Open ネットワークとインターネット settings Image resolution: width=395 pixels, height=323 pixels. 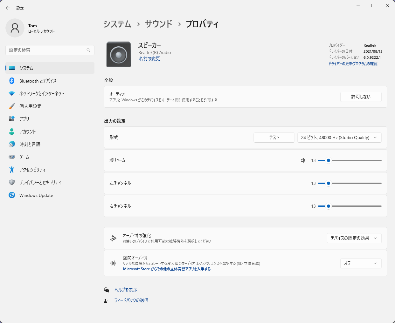pos(50,93)
